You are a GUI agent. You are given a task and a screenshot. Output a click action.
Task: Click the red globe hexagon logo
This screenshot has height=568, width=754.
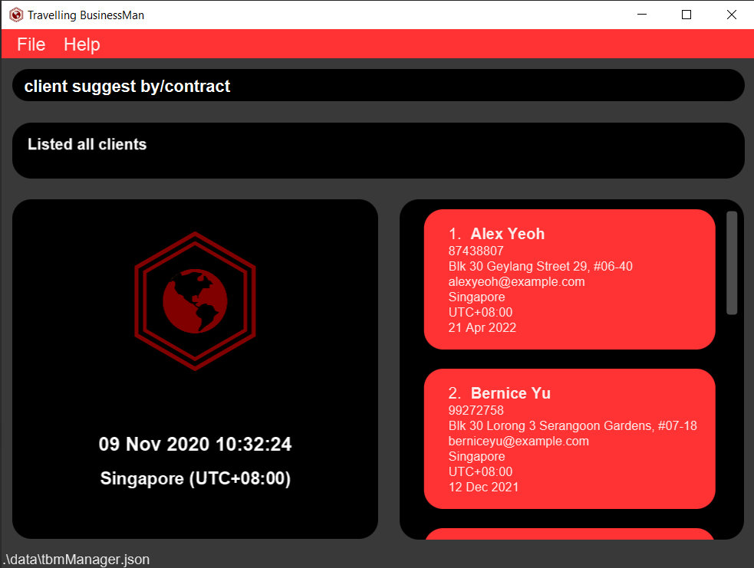click(195, 300)
